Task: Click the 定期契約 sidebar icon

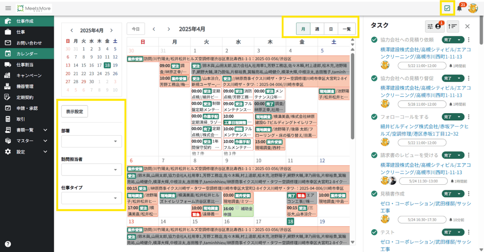Action: coord(8,97)
